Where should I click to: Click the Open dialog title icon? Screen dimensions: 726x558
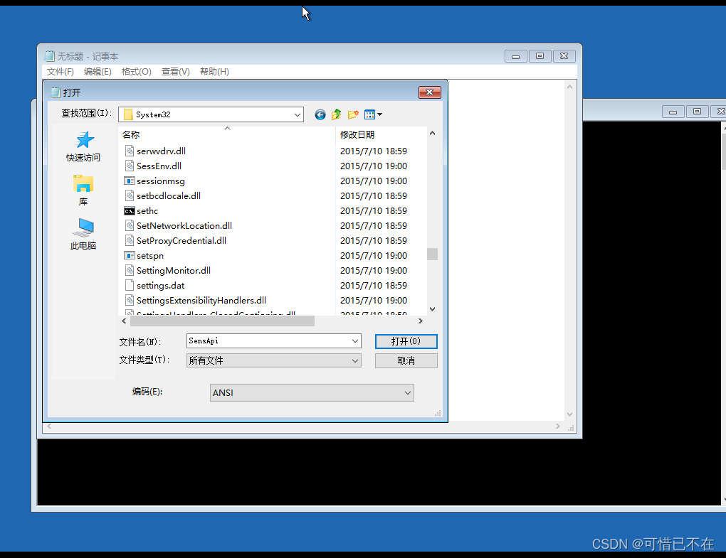click(x=56, y=92)
